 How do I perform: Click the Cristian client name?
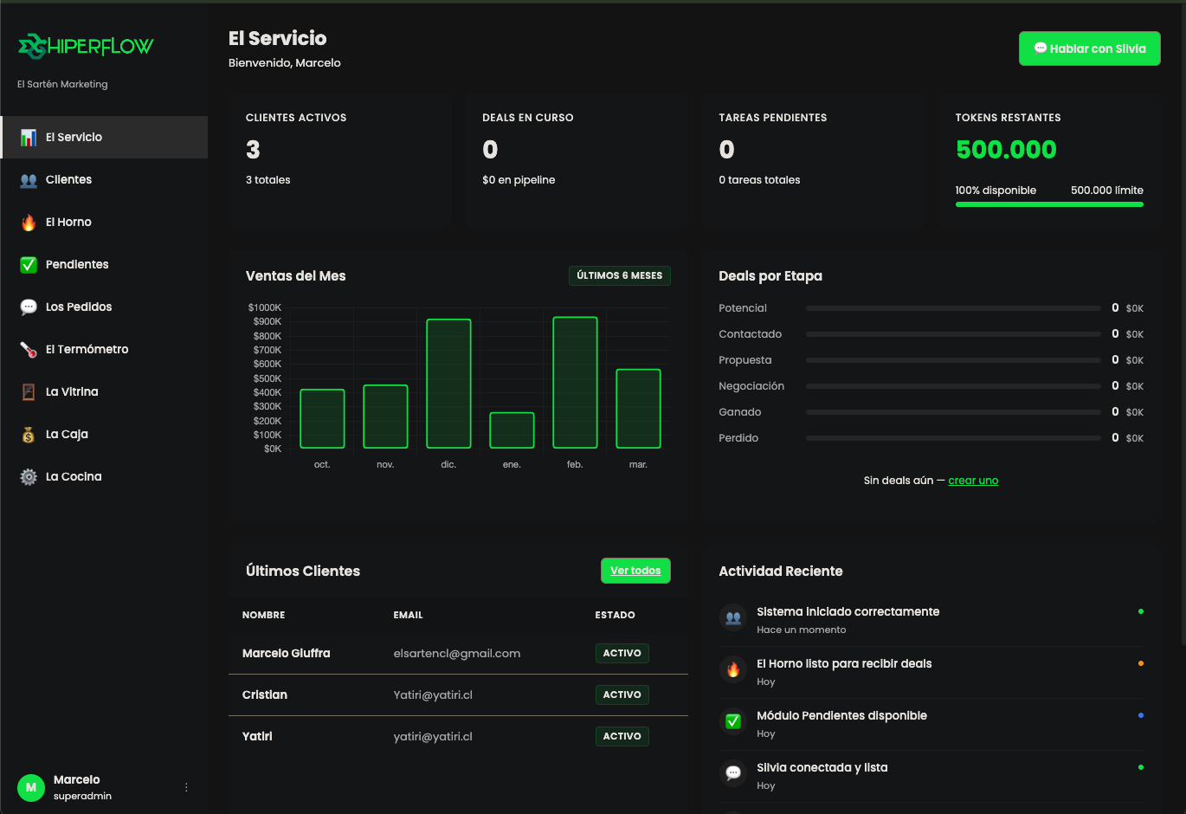click(x=265, y=695)
